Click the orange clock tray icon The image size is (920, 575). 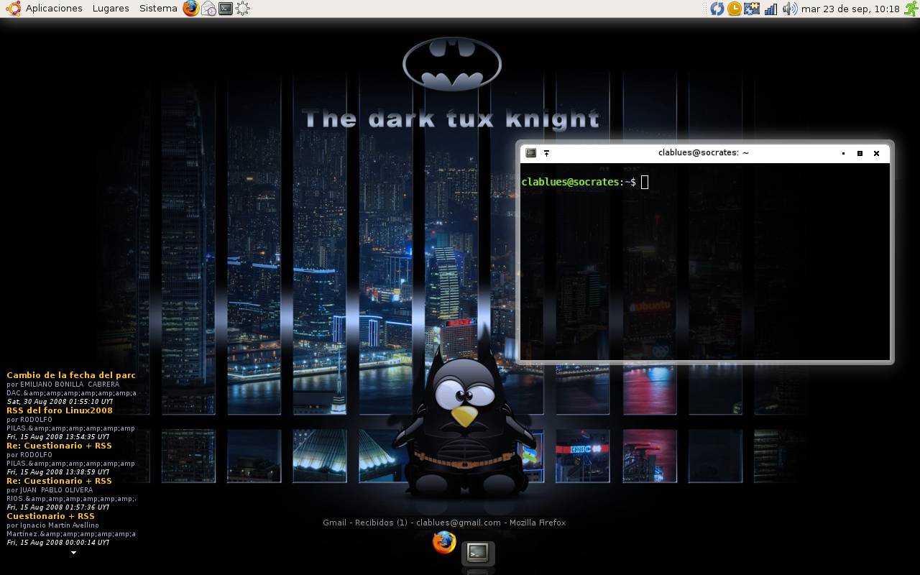[x=734, y=9]
